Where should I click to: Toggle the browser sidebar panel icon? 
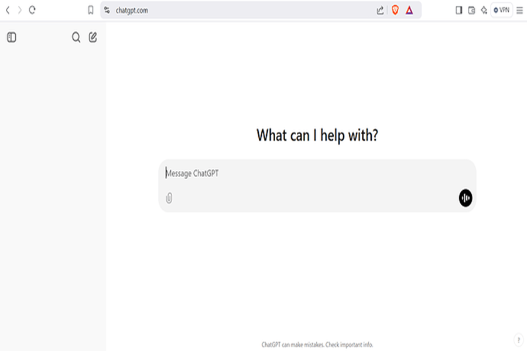point(458,10)
